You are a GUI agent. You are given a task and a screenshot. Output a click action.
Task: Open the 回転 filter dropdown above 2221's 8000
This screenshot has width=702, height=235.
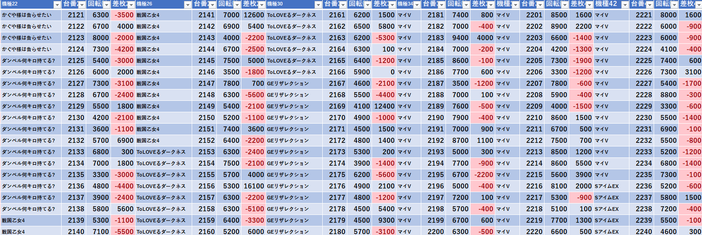coord(673,5)
